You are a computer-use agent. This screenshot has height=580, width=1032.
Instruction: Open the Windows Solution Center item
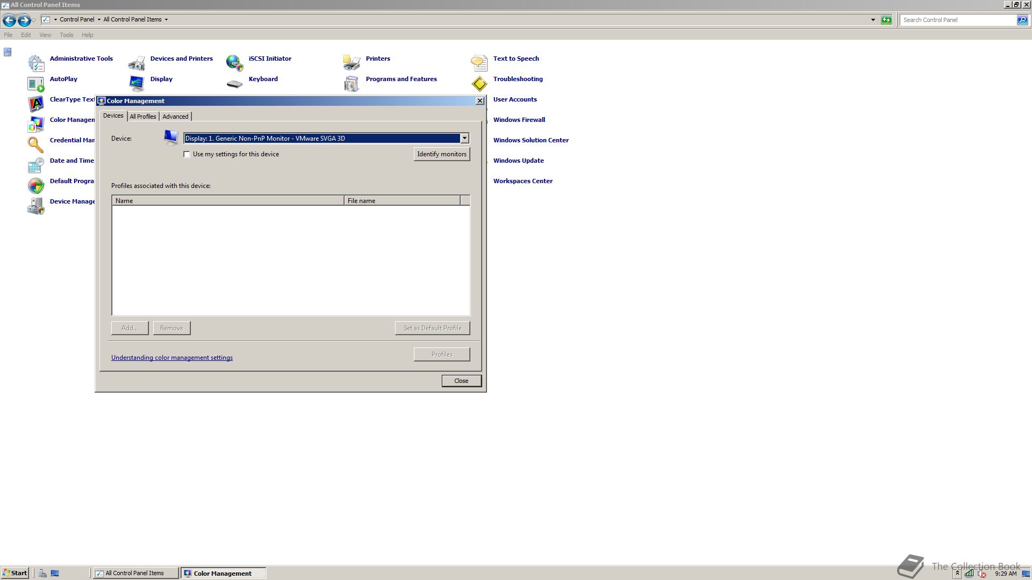531,140
